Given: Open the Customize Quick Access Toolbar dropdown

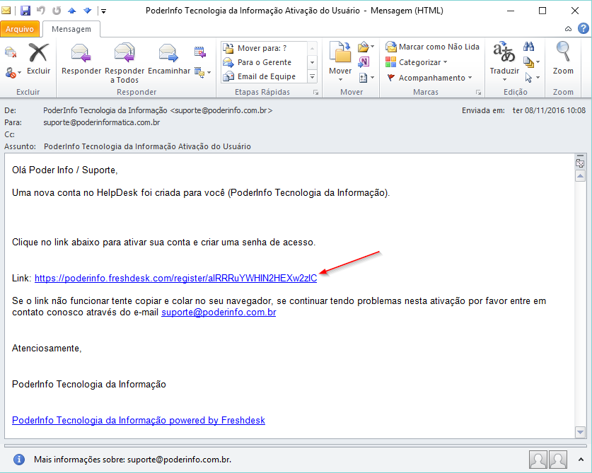Looking at the screenshot, I should [x=103, y=11].
